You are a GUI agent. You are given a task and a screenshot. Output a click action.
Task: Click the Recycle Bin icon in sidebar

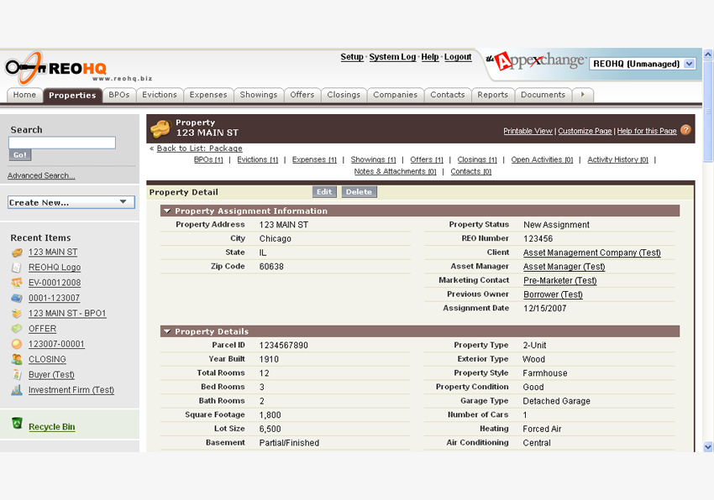17,424
